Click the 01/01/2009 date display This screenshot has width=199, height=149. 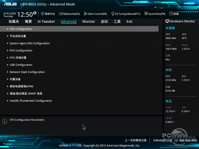pos(10,14)
